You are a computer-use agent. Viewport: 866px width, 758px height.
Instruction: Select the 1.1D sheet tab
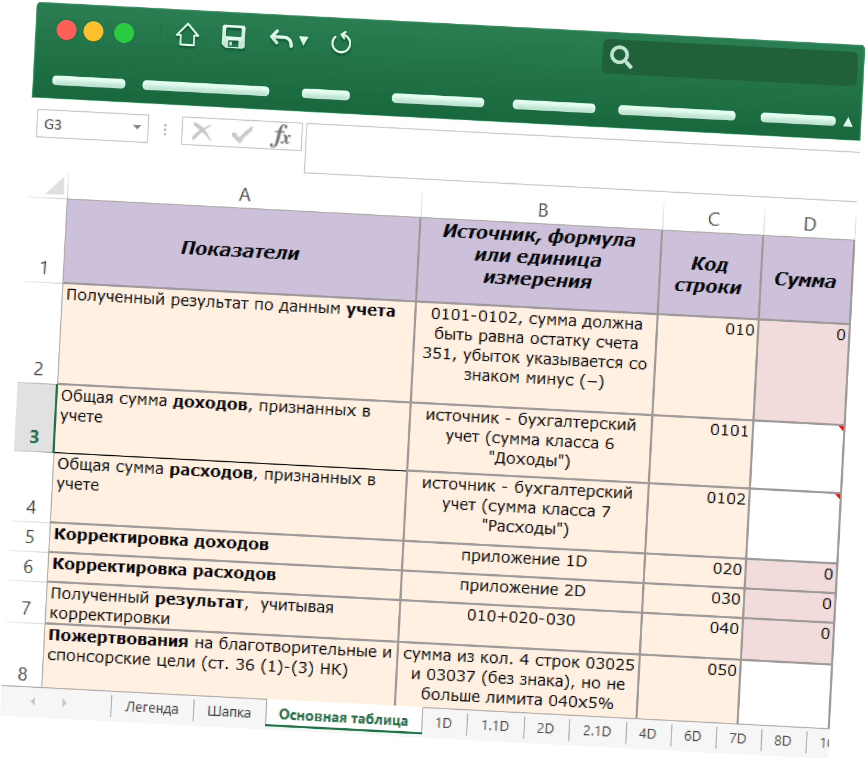click(x=495, y=725)
